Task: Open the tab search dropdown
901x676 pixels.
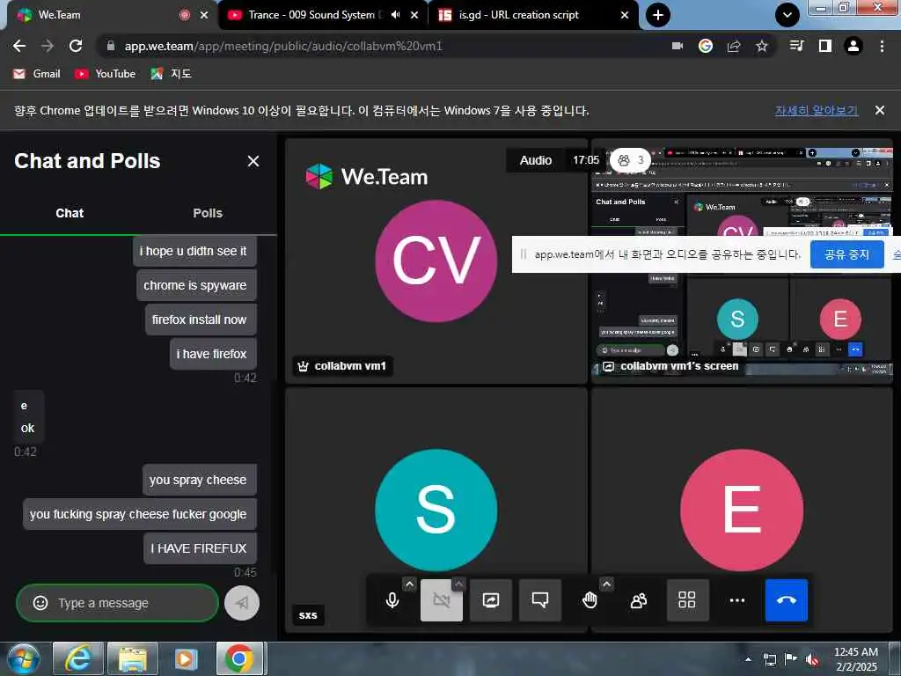Action: tap(787, 15)
